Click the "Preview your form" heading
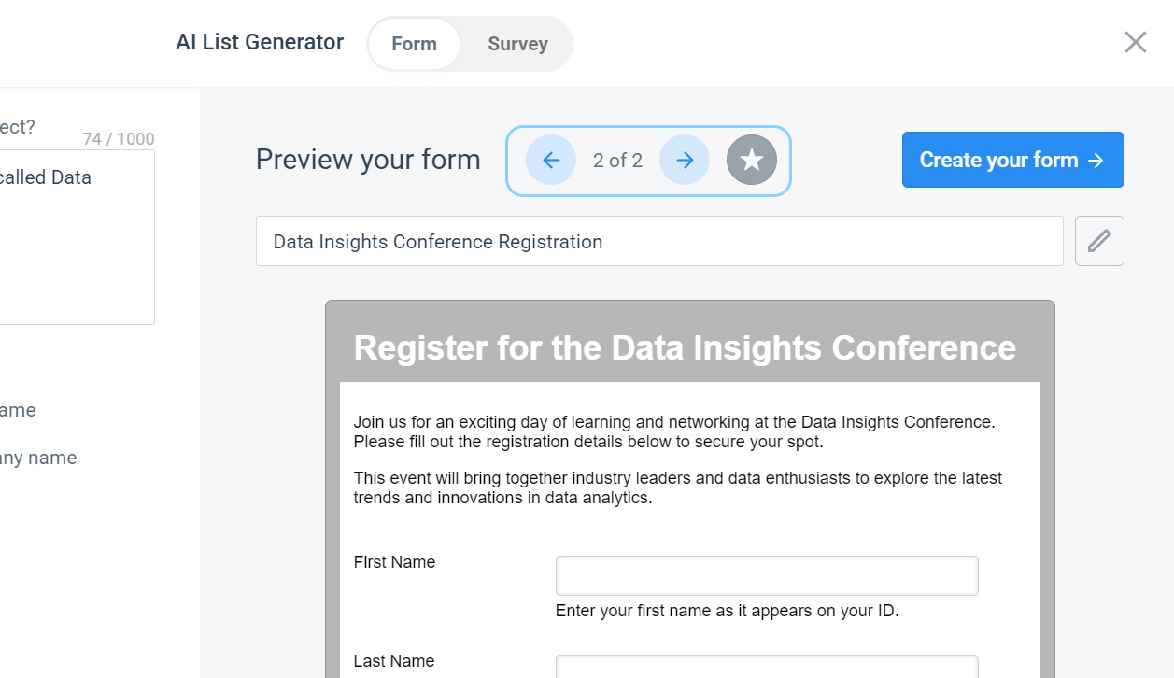 point(368,160)
